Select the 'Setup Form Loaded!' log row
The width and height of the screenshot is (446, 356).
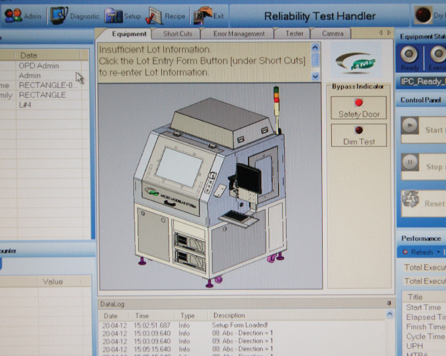coord(242,325)
